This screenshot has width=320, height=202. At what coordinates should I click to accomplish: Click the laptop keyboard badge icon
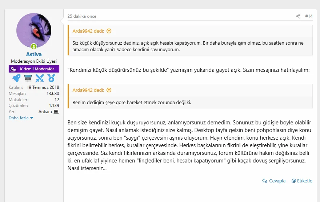click(x=28, y=78)
